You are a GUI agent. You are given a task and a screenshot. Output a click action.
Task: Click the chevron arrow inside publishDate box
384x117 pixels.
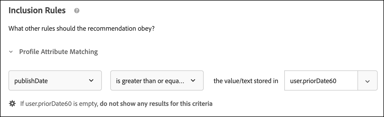point(91,80)
